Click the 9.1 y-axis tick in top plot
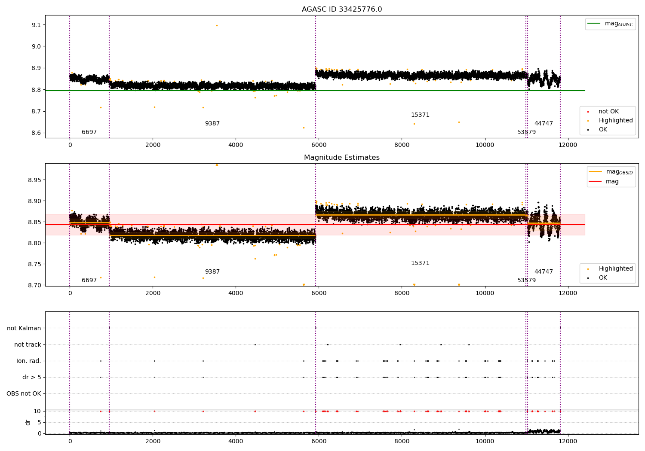The image size is (645, 451). coord(36,25)
